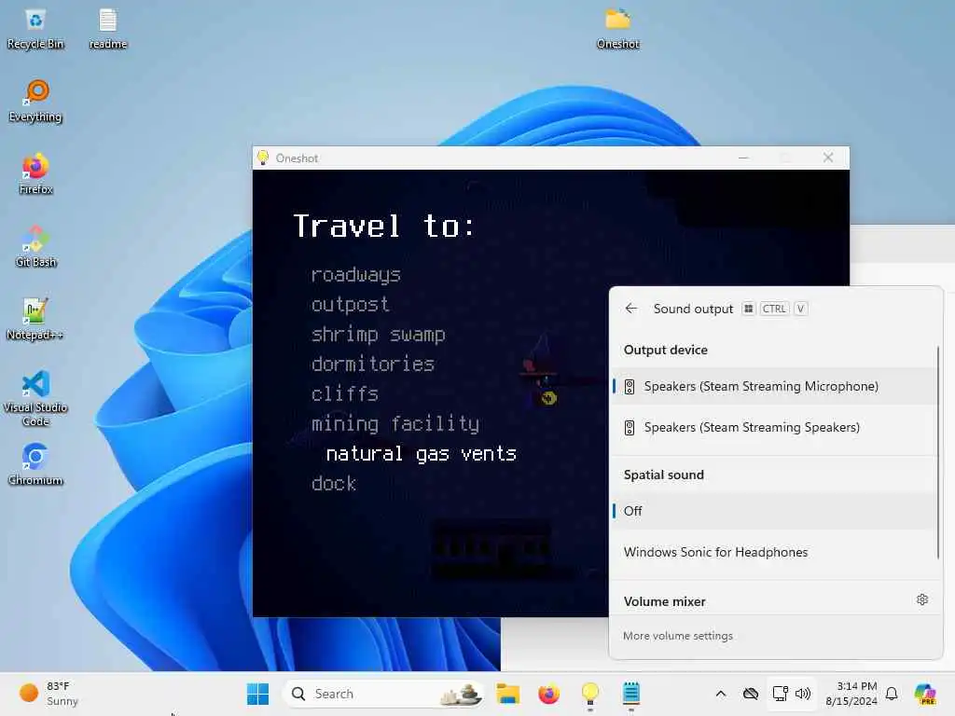Screen dimensions: 955x716
Task: Open the weather widget showing 83°F Sunny
Action: click(x=48, y=694)
